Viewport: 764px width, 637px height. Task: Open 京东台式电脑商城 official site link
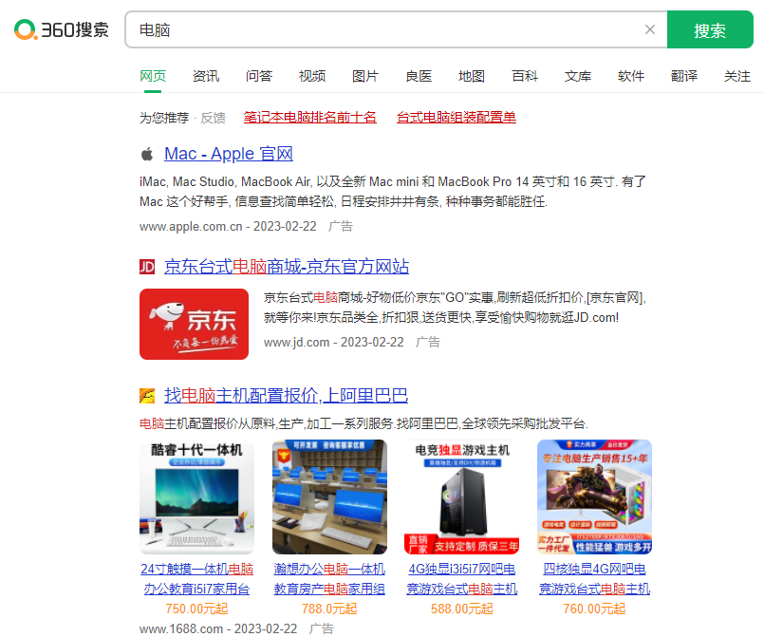click(286, 267)
